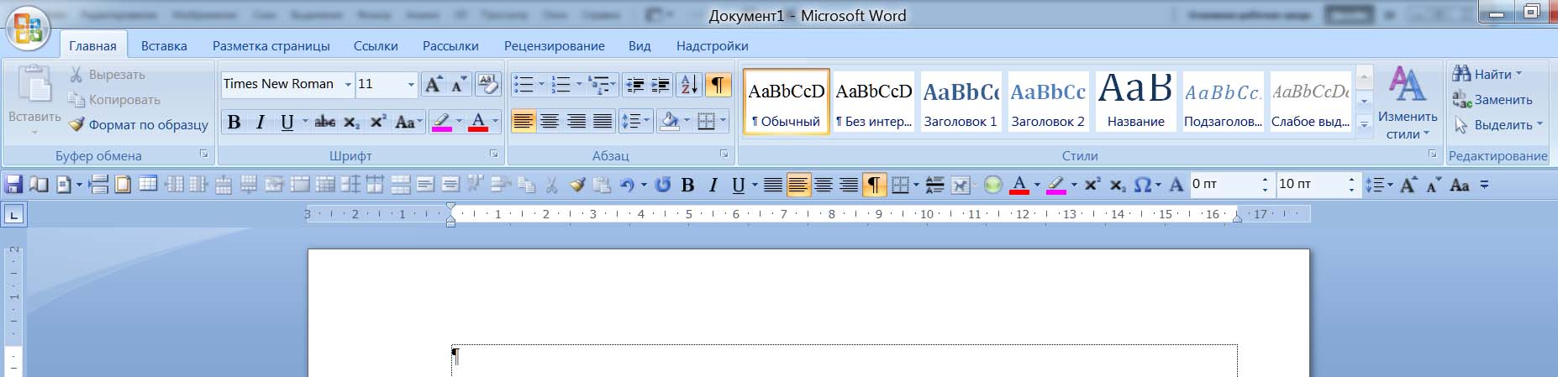Toggle strikethrough abc in the ribbon
Image resolution: width=1558 pixels, height=377 pixels.
[x=324, y=123]
